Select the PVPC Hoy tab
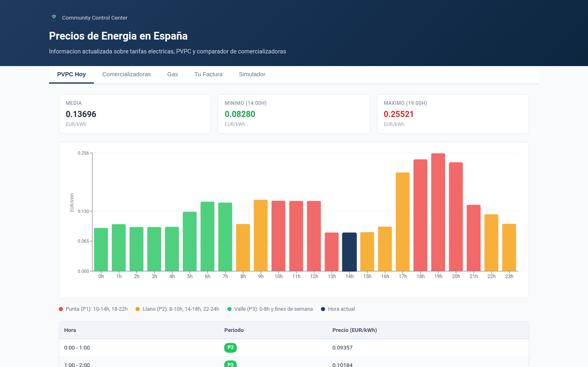Screen dimensions: 588x367 point(71,74)
